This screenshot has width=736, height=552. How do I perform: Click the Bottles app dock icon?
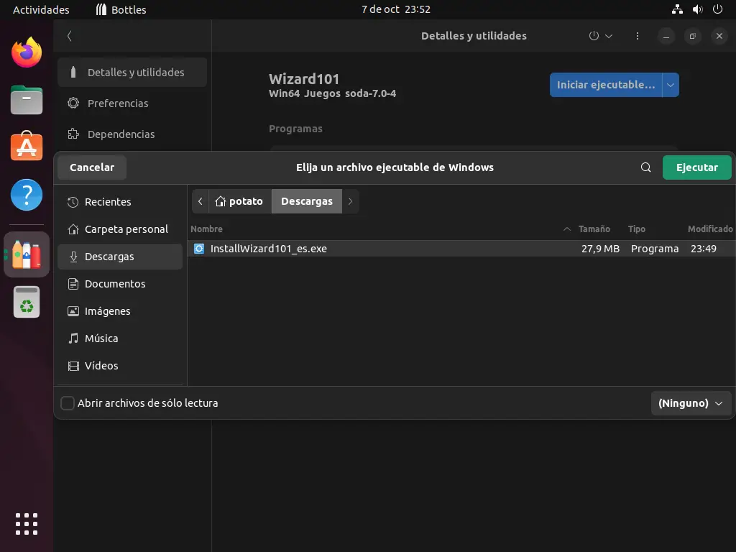point(27,254)
